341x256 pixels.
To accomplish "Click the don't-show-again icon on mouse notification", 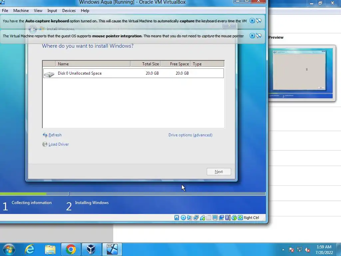I will pyautogui.click(x=258, y=36).
